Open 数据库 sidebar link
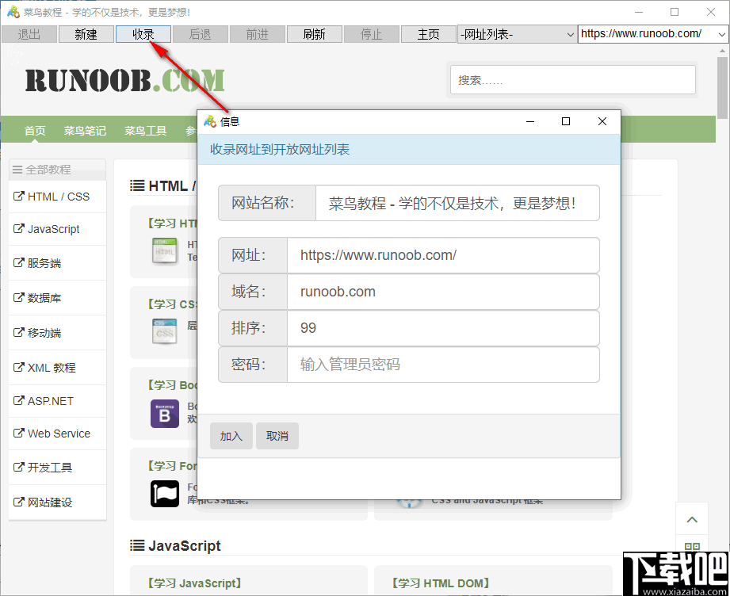 (57, 298)
